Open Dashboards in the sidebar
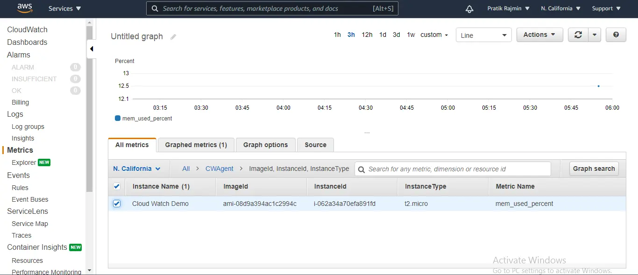Viewport: 638px width, 275px height. 27,42
